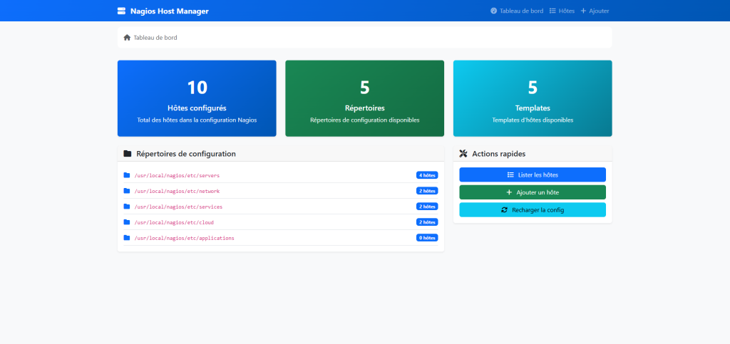Click folder icon beside /etc/services path

coord(127,207)
